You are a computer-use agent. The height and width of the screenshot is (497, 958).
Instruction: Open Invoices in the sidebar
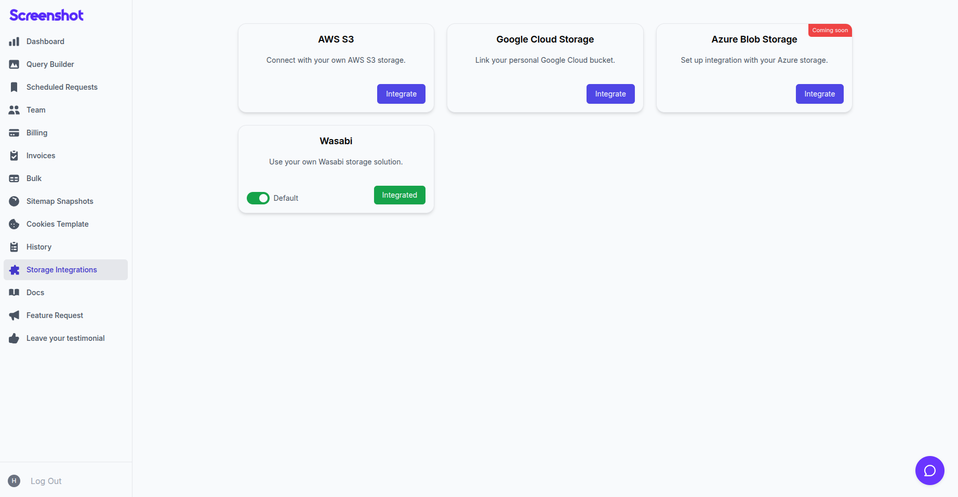point(41,156)
